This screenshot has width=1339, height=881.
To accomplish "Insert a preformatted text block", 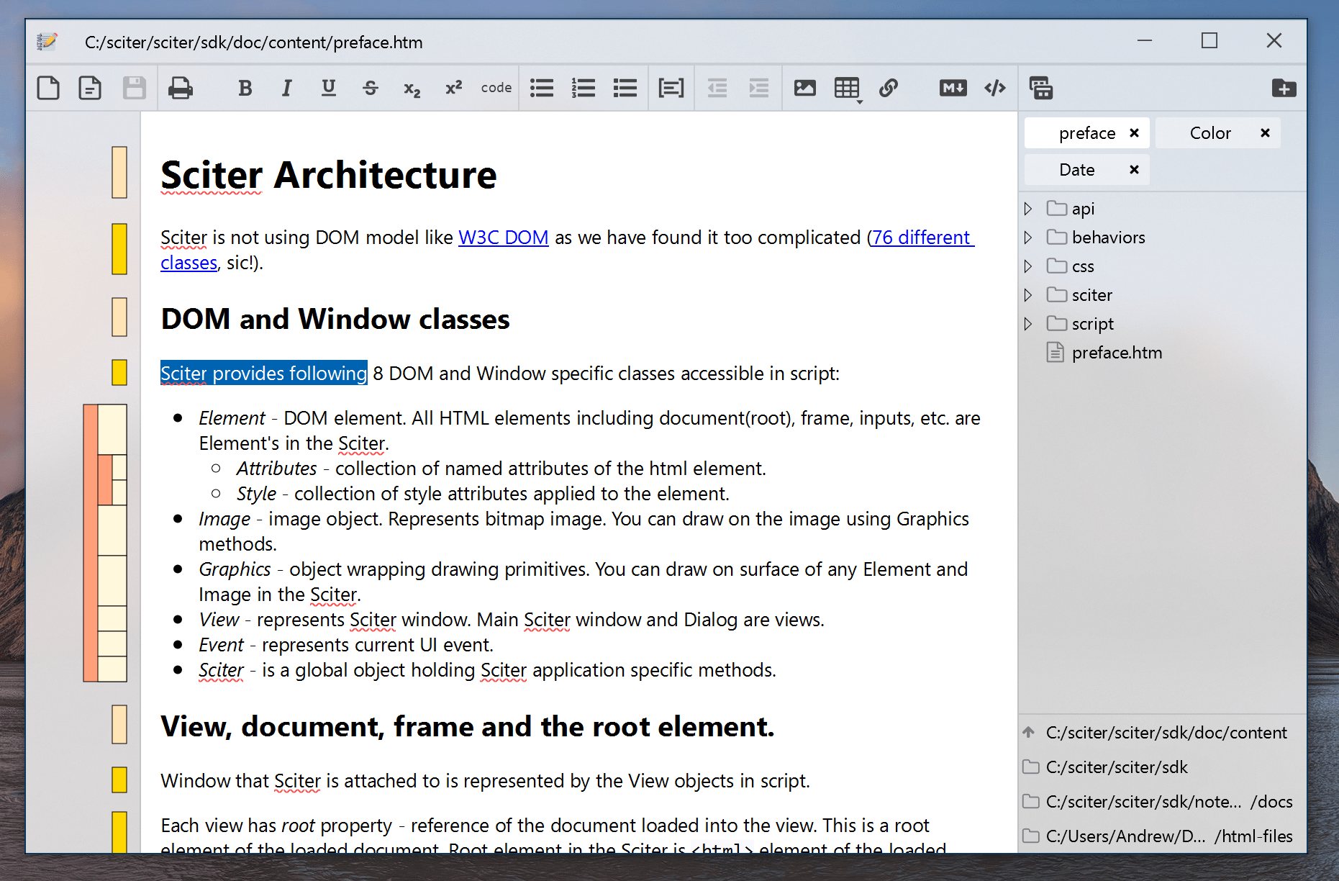I will tap(671, 88).
